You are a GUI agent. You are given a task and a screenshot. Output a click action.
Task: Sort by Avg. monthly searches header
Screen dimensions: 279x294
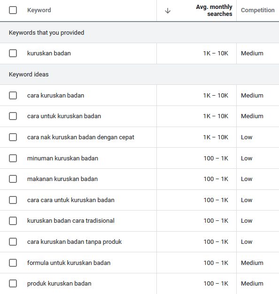click(x=214, y=10)
